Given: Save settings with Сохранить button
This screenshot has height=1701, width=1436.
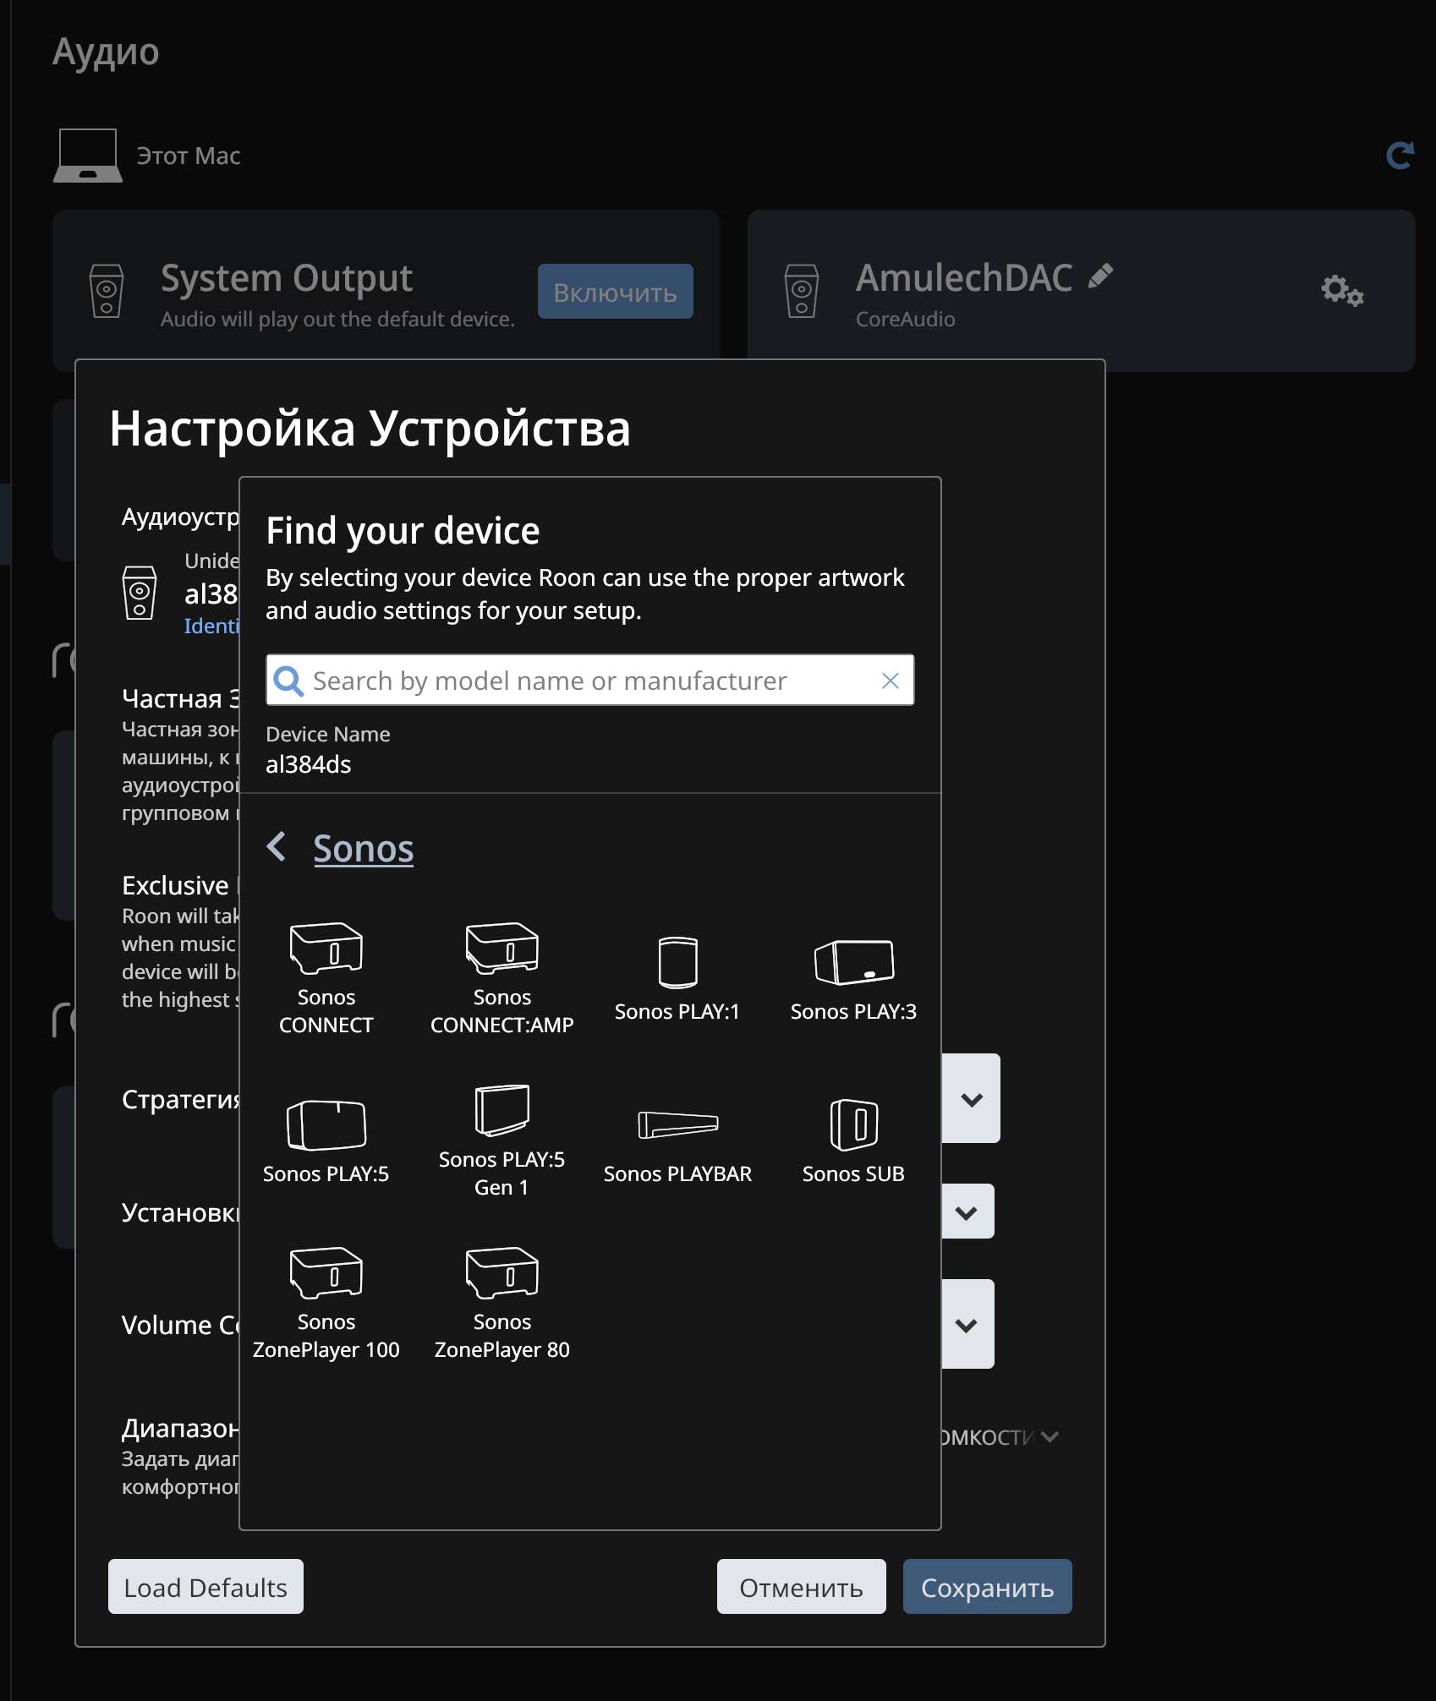Looking at the screenshot, I should tap(987, 1587).
